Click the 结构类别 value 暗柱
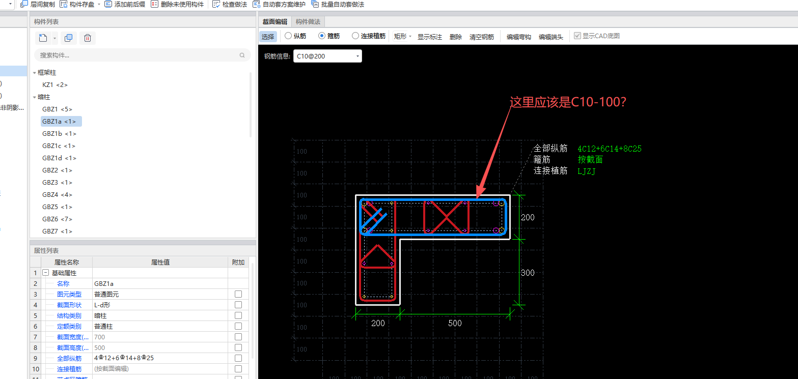 [x=160, y=315]
